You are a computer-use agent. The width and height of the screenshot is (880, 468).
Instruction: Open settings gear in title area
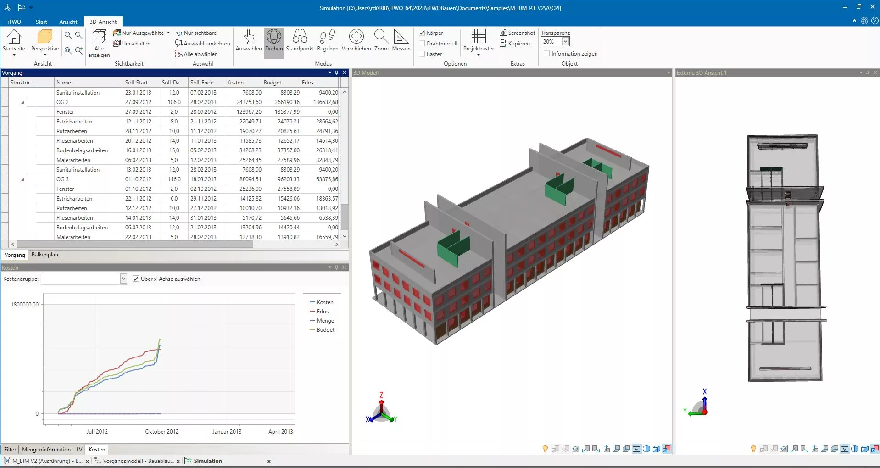coord(864,21)
